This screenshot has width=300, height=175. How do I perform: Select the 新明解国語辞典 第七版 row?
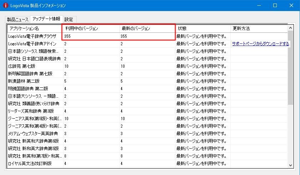147,74
